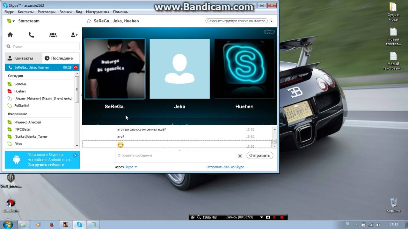The width and height of the screenshot is (408, 229).
Task: Click the clock showing 15:52 in the taskbar
Action: click(394, 225)
